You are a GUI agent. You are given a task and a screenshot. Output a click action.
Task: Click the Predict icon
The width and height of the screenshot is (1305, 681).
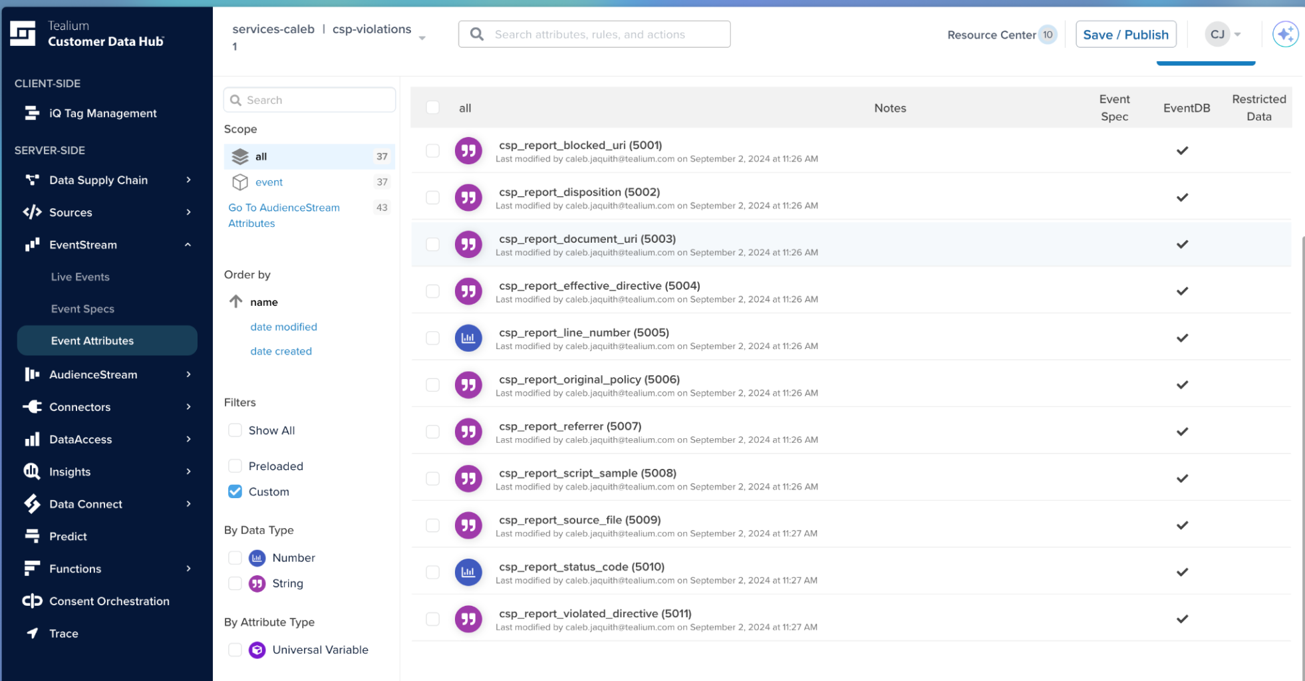[x=32, y=536]
